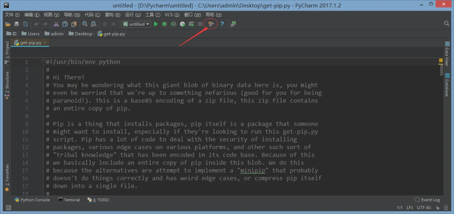Open the VCS(S) menu

[x=172, y=15]
